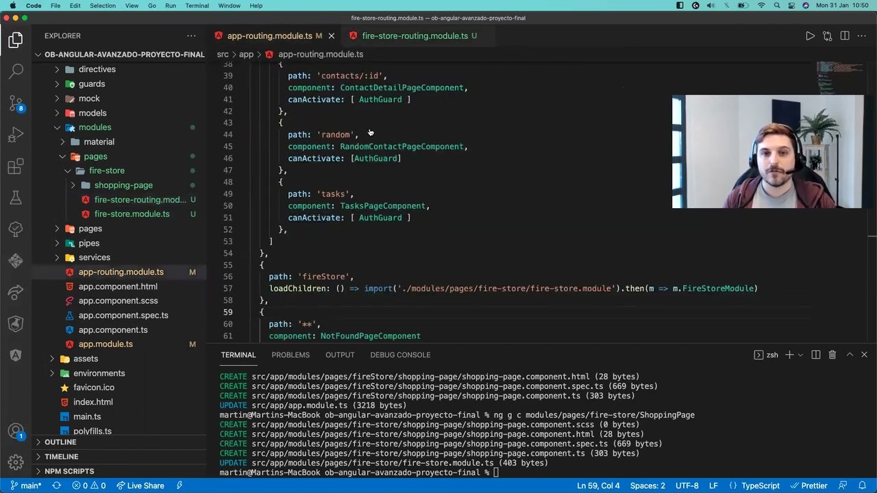Expand the NPM SCRIPTS section
This screenshot has width=877, height=493.
pyautogui.click(x=69, y=471)
